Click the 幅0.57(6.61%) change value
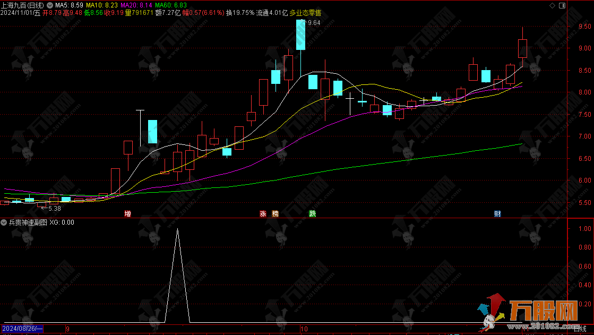This screenshot has width=594, height=335. (x=203, y=13)
